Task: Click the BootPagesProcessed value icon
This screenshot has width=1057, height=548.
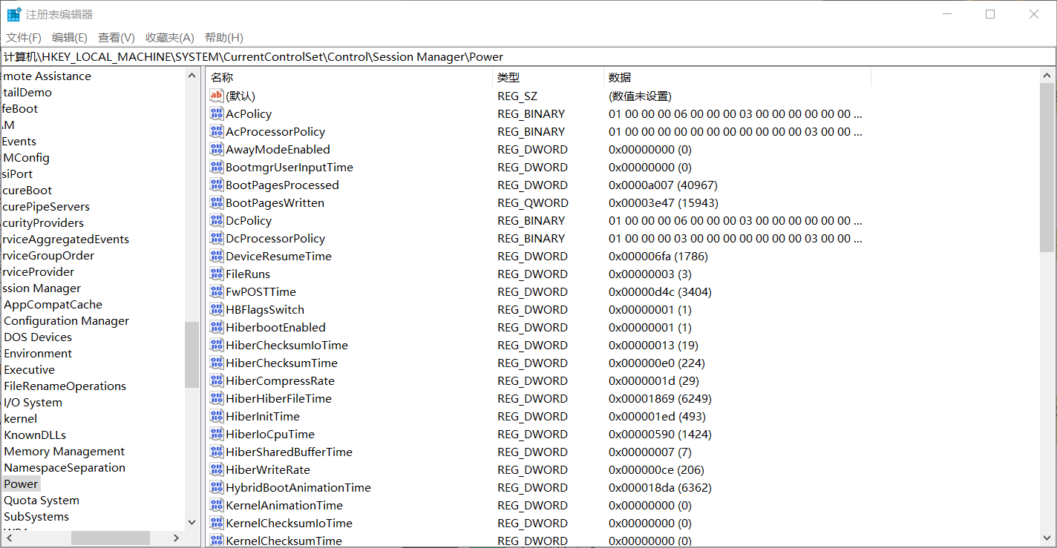Action: pyautogui.click(x=217, y=185)
